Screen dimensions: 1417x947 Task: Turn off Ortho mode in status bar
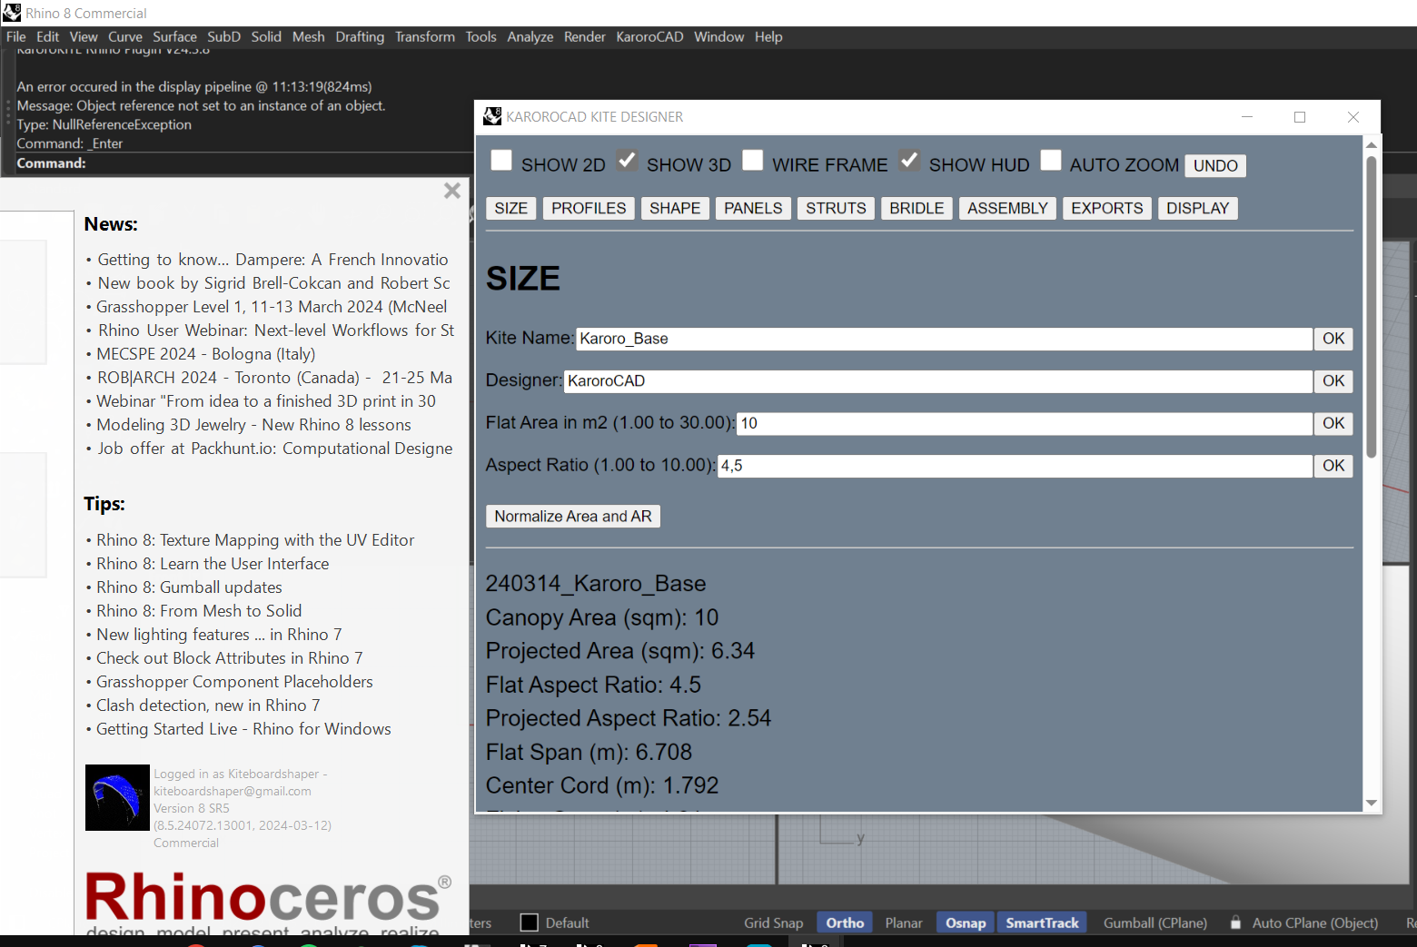coord(845,922)
